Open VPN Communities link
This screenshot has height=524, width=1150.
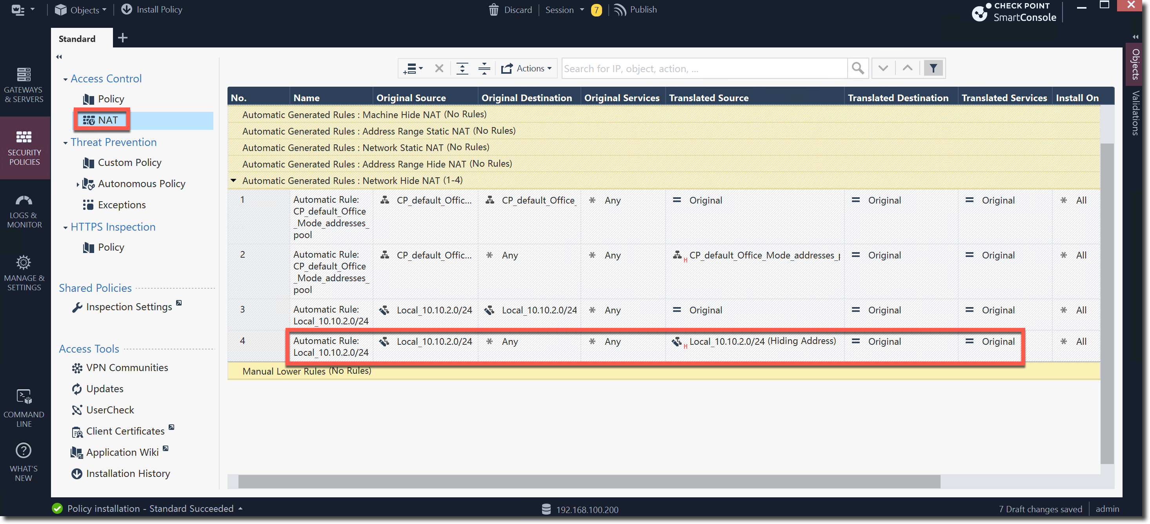[x=127, y=368]
